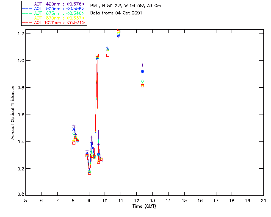271x217 pixels.
Task: Click the 'Aerosol Optical Thickness' y-axis label
Action: (x=12, y=113)
